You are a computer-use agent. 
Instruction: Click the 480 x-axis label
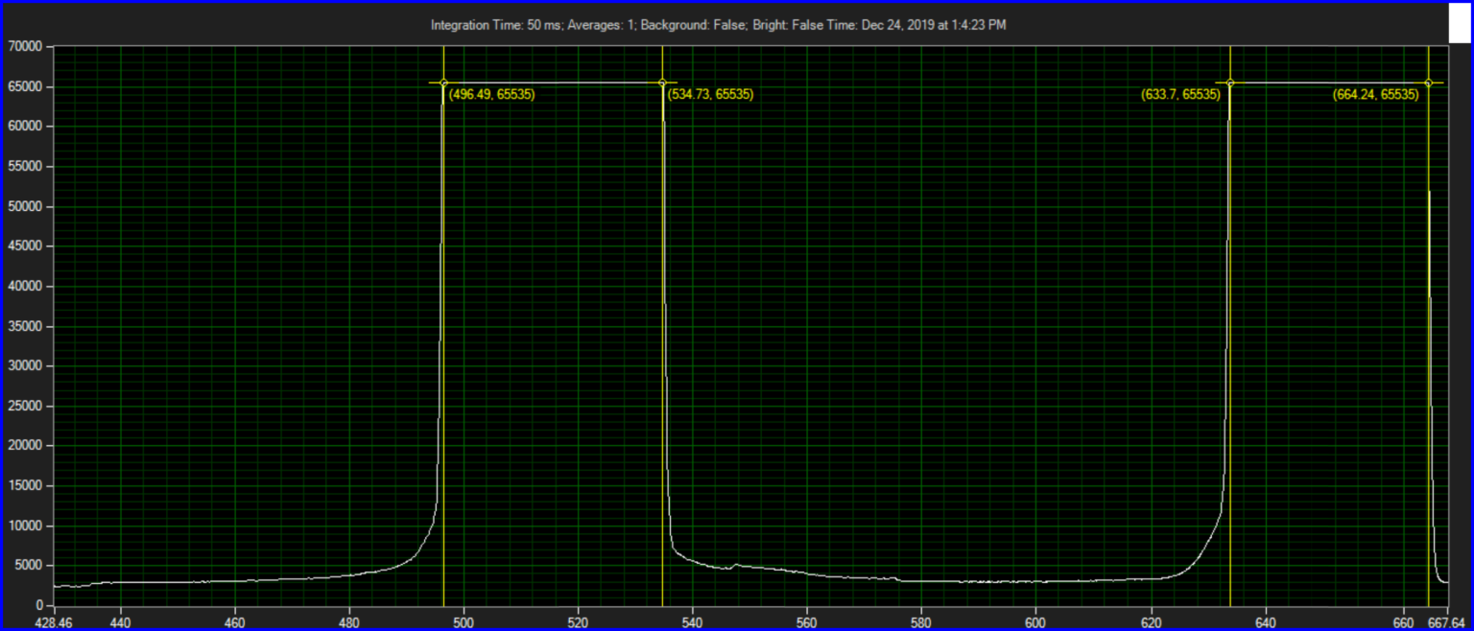349,621
